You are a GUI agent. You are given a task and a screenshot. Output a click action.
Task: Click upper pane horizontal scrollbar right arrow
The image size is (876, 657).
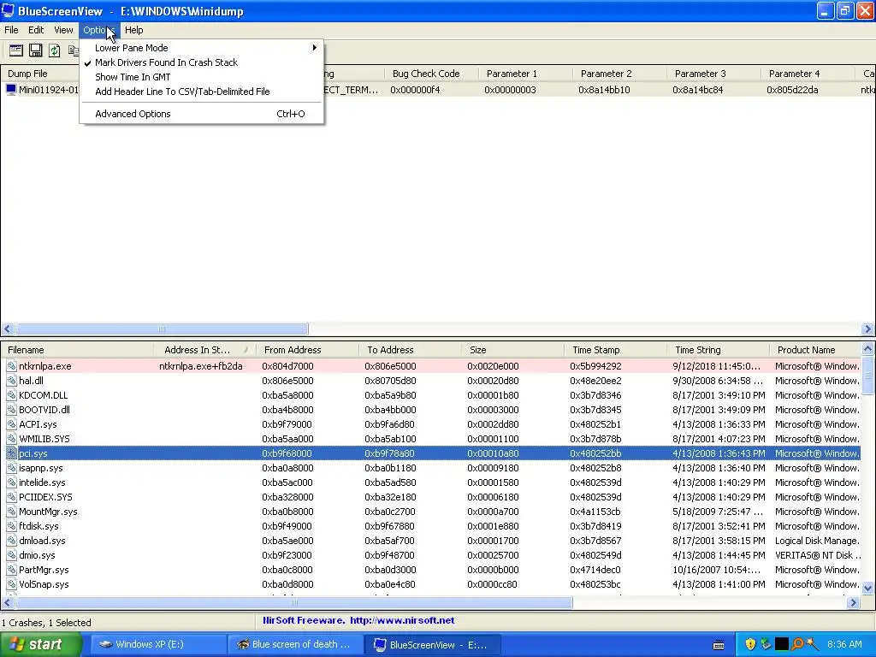pos(867,329)
